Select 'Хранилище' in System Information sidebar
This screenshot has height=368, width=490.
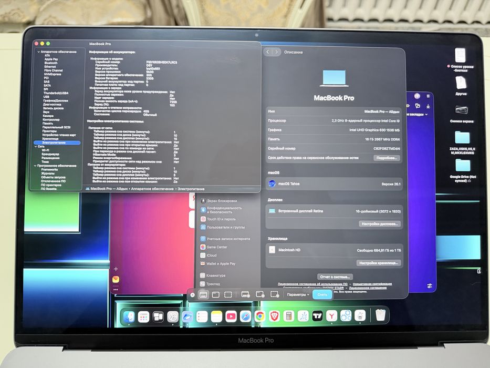(50, 139)
